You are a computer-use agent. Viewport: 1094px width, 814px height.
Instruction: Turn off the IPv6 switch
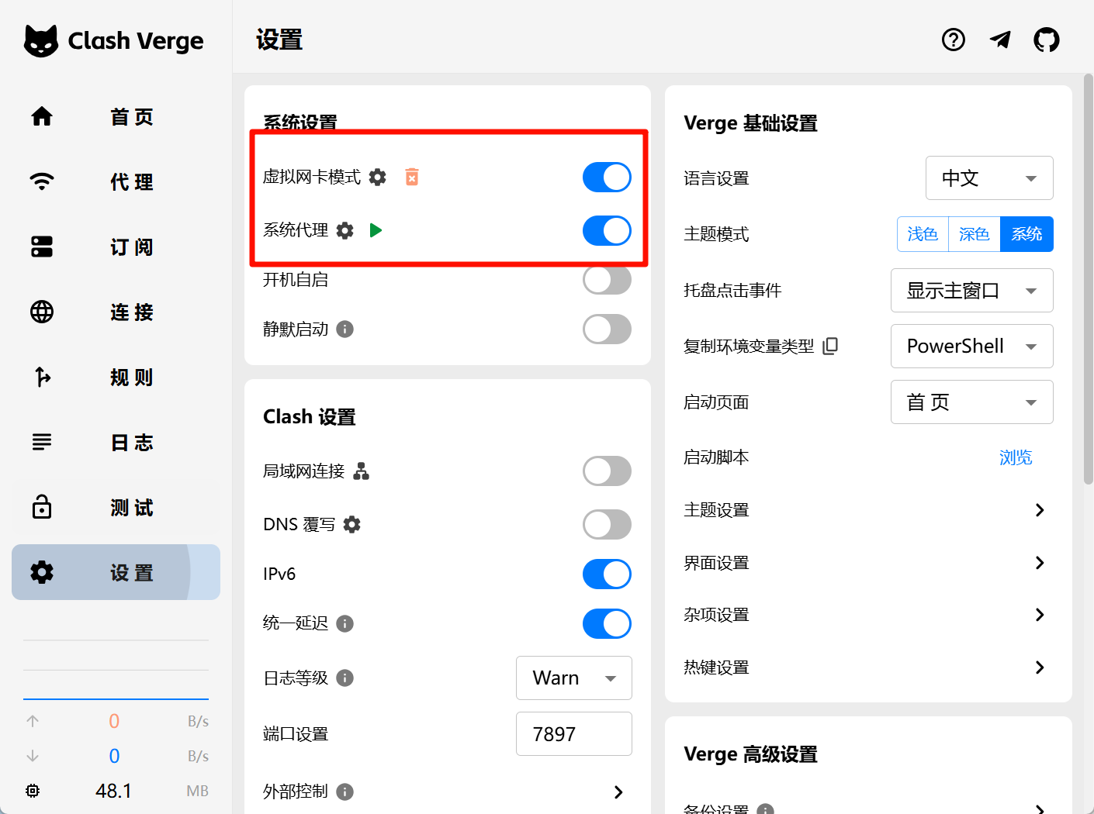click(607, 574)
